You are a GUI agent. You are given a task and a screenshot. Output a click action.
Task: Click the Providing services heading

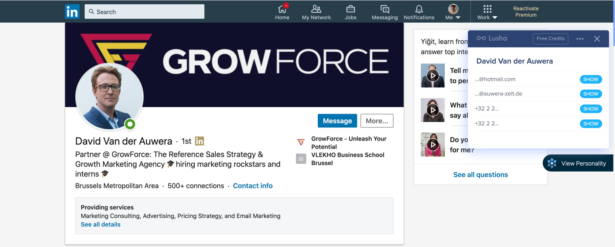(x=107, y=207)
